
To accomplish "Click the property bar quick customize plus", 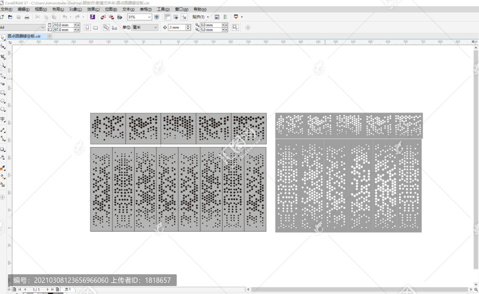I will click(x=247, y=28).
